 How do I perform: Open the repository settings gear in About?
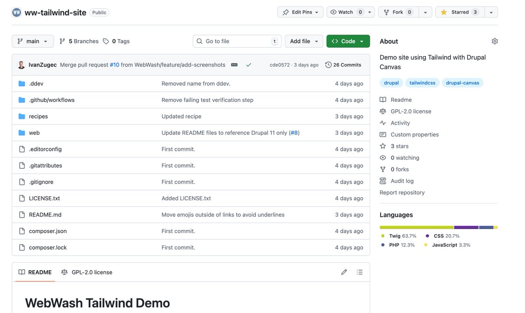[495, 41]
